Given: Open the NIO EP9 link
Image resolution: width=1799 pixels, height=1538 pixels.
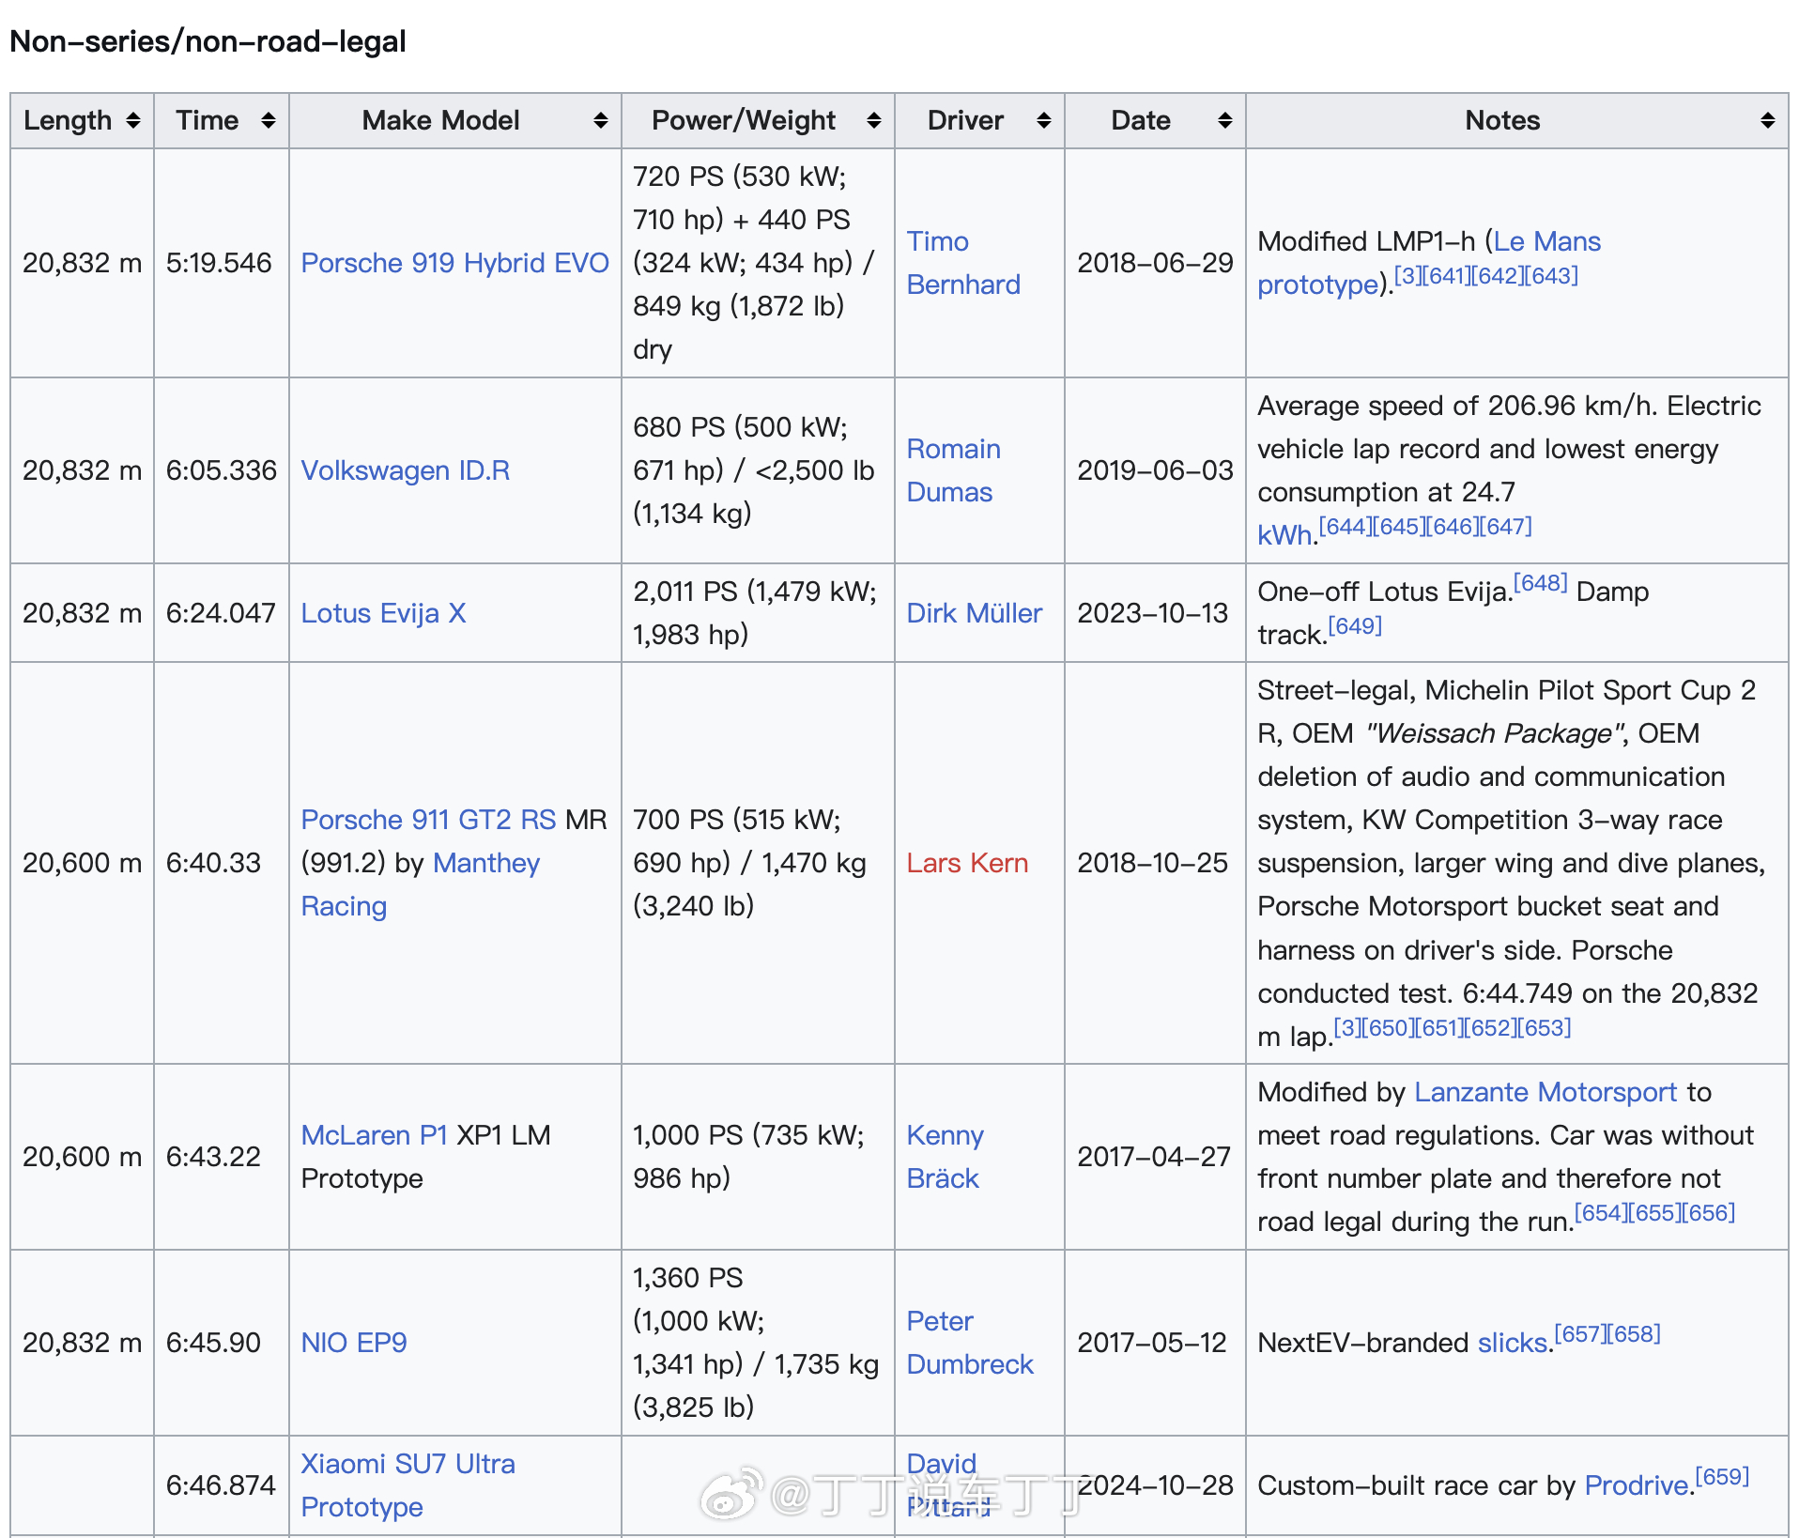Looking at the screenshot, I should tap(354, 1343).
